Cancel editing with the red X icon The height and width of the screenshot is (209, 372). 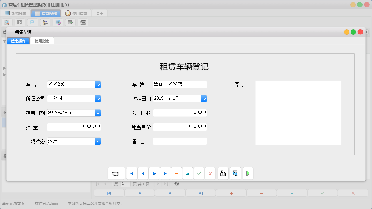[x=210, y=173]
